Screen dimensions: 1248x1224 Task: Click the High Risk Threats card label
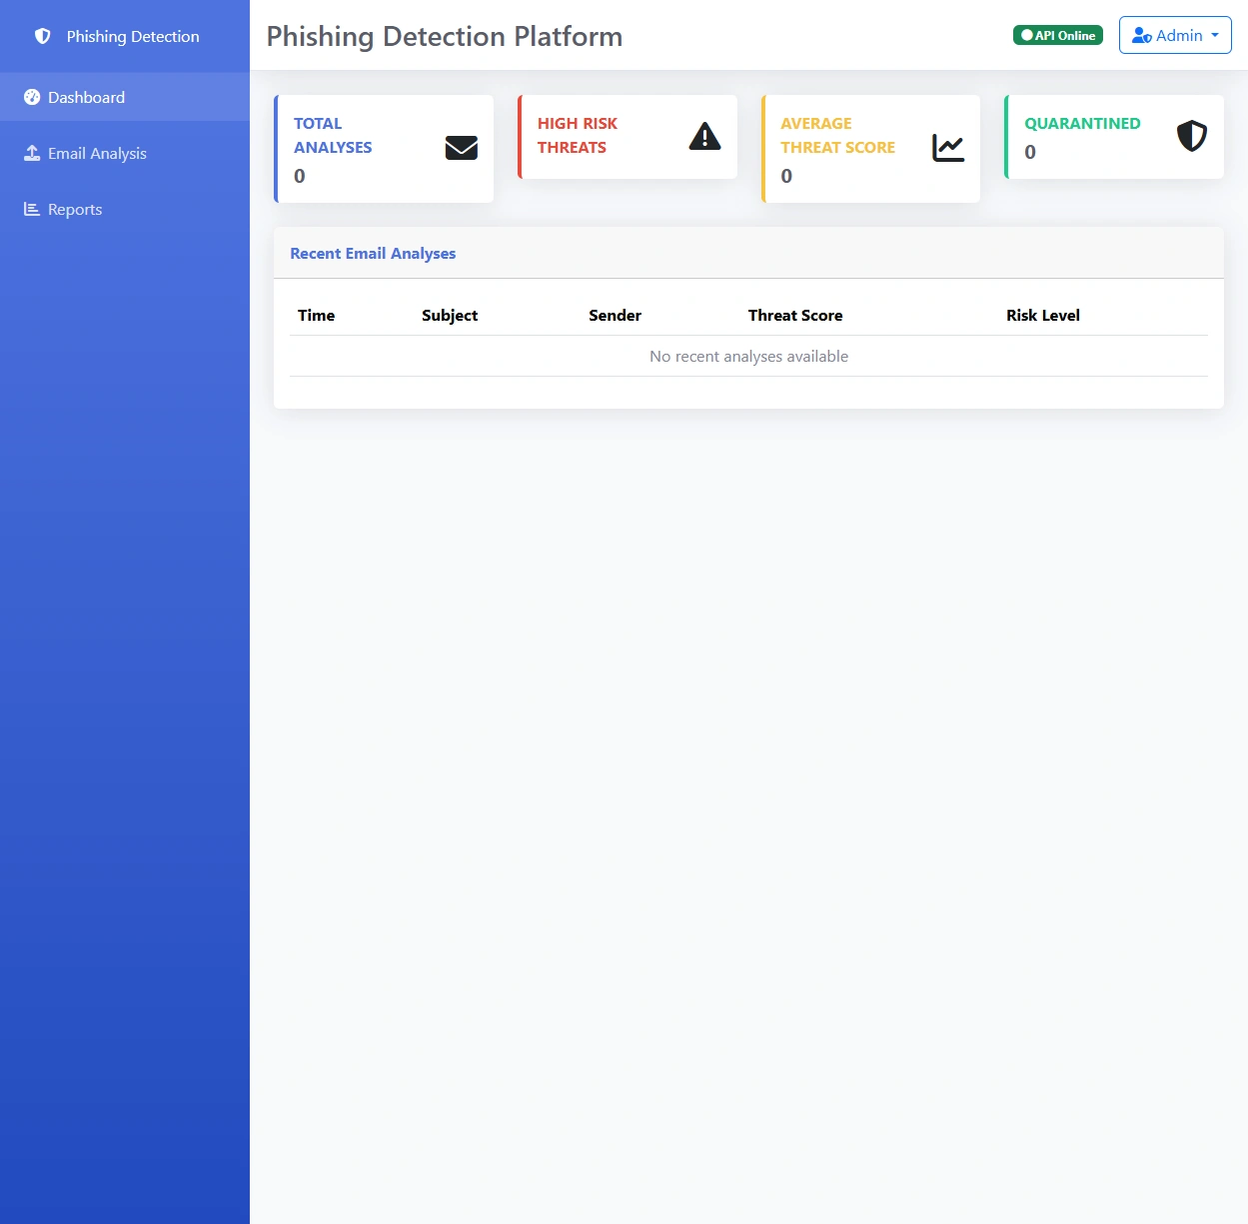pos(578,135)
